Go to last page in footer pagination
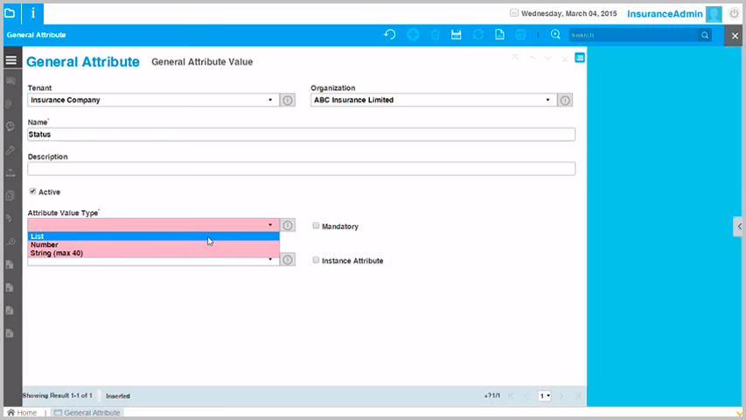 (577, 395)
